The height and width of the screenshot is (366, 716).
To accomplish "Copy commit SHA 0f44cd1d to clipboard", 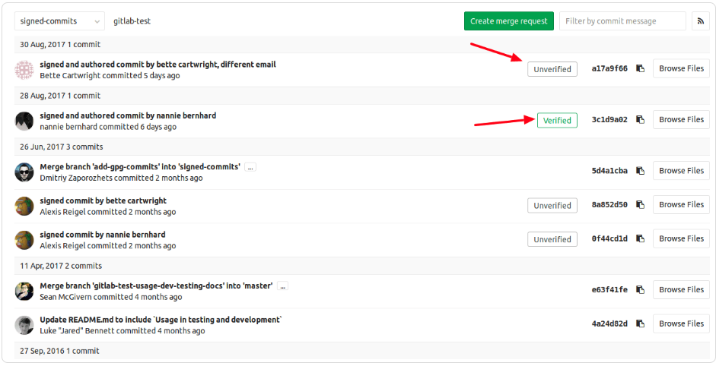I will pyautogui.click(x=641, y=239).
